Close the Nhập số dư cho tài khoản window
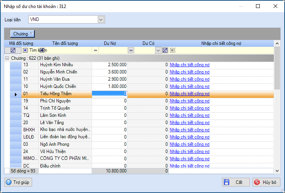Viewport: 285px width, 193px height. pyautogui.click(x=275, y=6)
